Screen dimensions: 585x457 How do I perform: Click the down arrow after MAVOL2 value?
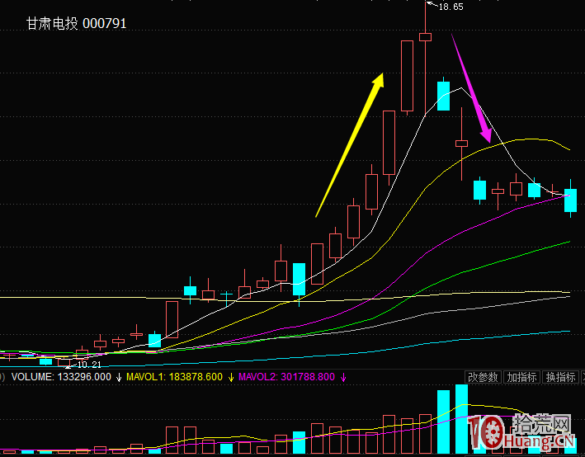pos(343,377)
